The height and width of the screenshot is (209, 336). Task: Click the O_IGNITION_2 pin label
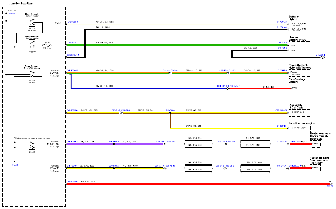click(298, 112)
